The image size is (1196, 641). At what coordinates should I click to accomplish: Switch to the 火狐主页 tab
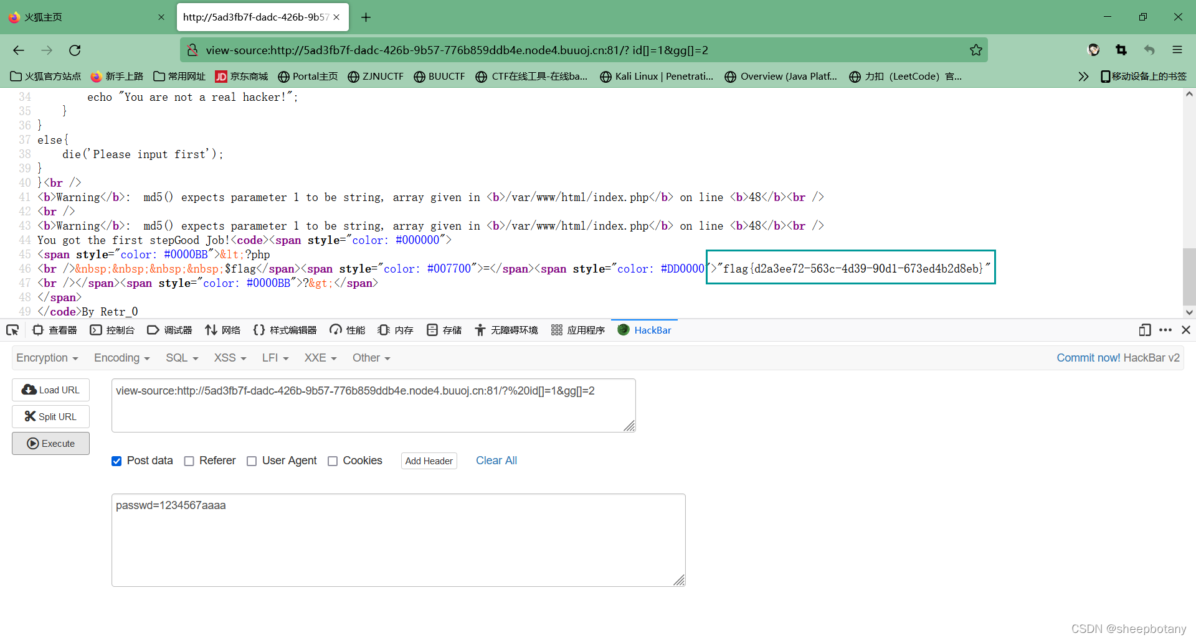pyautogui.click(x=87, y=17)
